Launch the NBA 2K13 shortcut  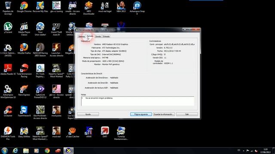pyautogui.click(x=121, y=7)
